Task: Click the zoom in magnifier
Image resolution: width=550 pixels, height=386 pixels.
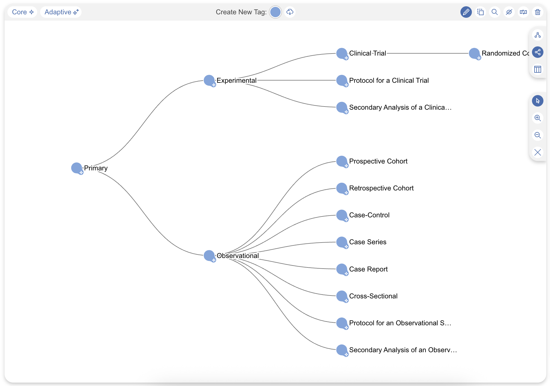Action: 538,118
